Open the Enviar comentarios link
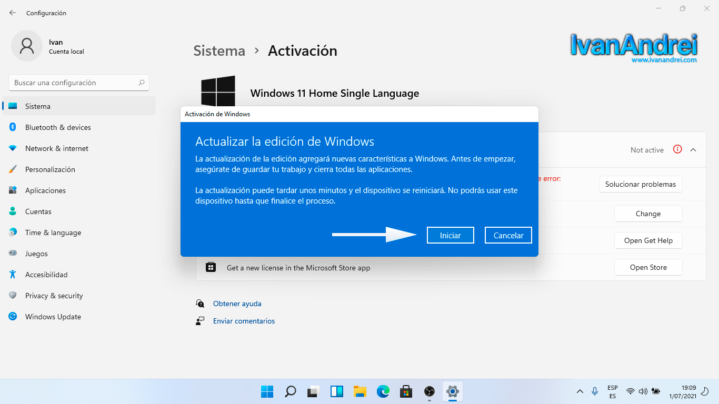Image resolution: width=719 pixels, height=404 pixels. [x=244, y=321]
